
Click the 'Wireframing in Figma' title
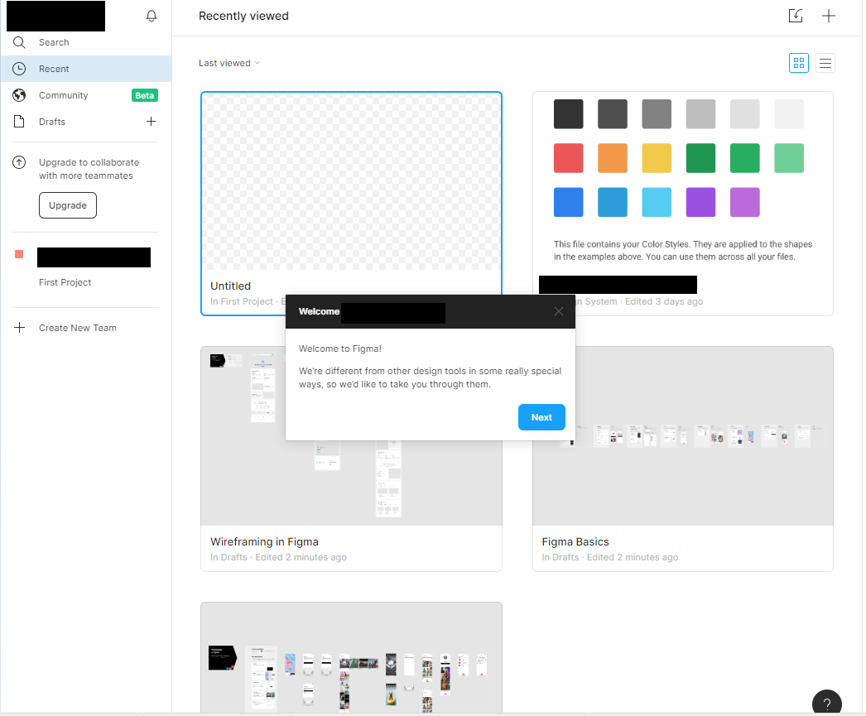(265, 541)
